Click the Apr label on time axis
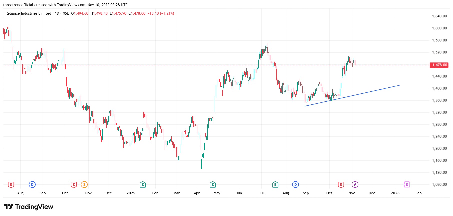Viewport: 453px width, 216px height. [197, 193]
